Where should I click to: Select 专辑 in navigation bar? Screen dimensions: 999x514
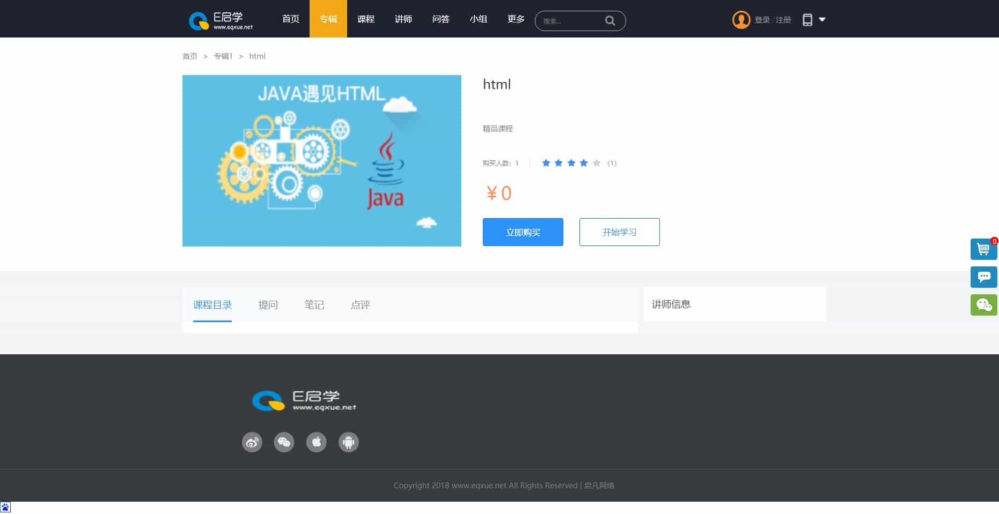328,19
